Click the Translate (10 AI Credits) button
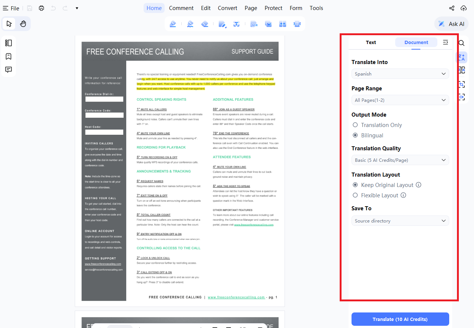 pos(400,319)
